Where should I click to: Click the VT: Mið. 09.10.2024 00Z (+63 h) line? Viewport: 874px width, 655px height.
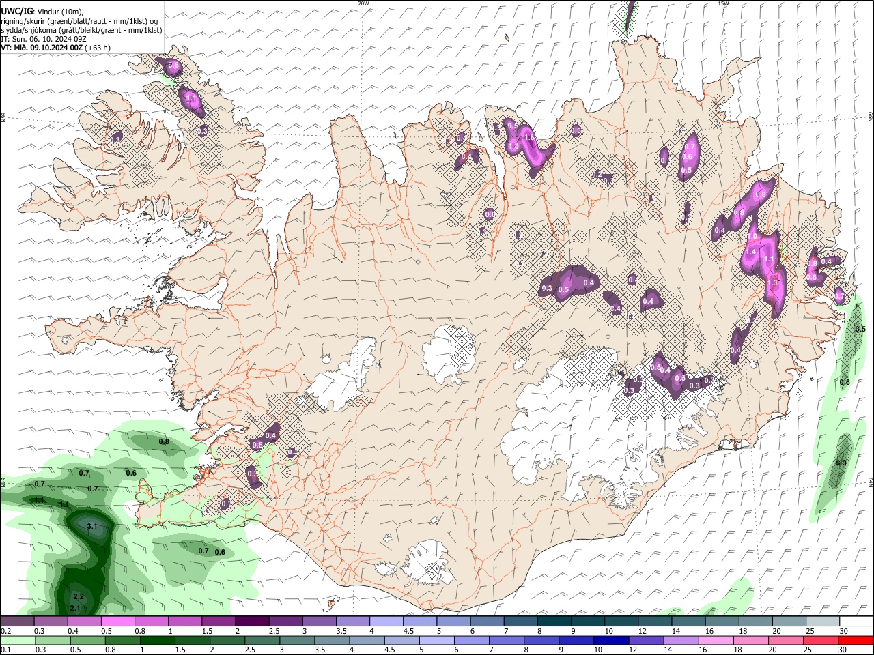coord(56,48)
